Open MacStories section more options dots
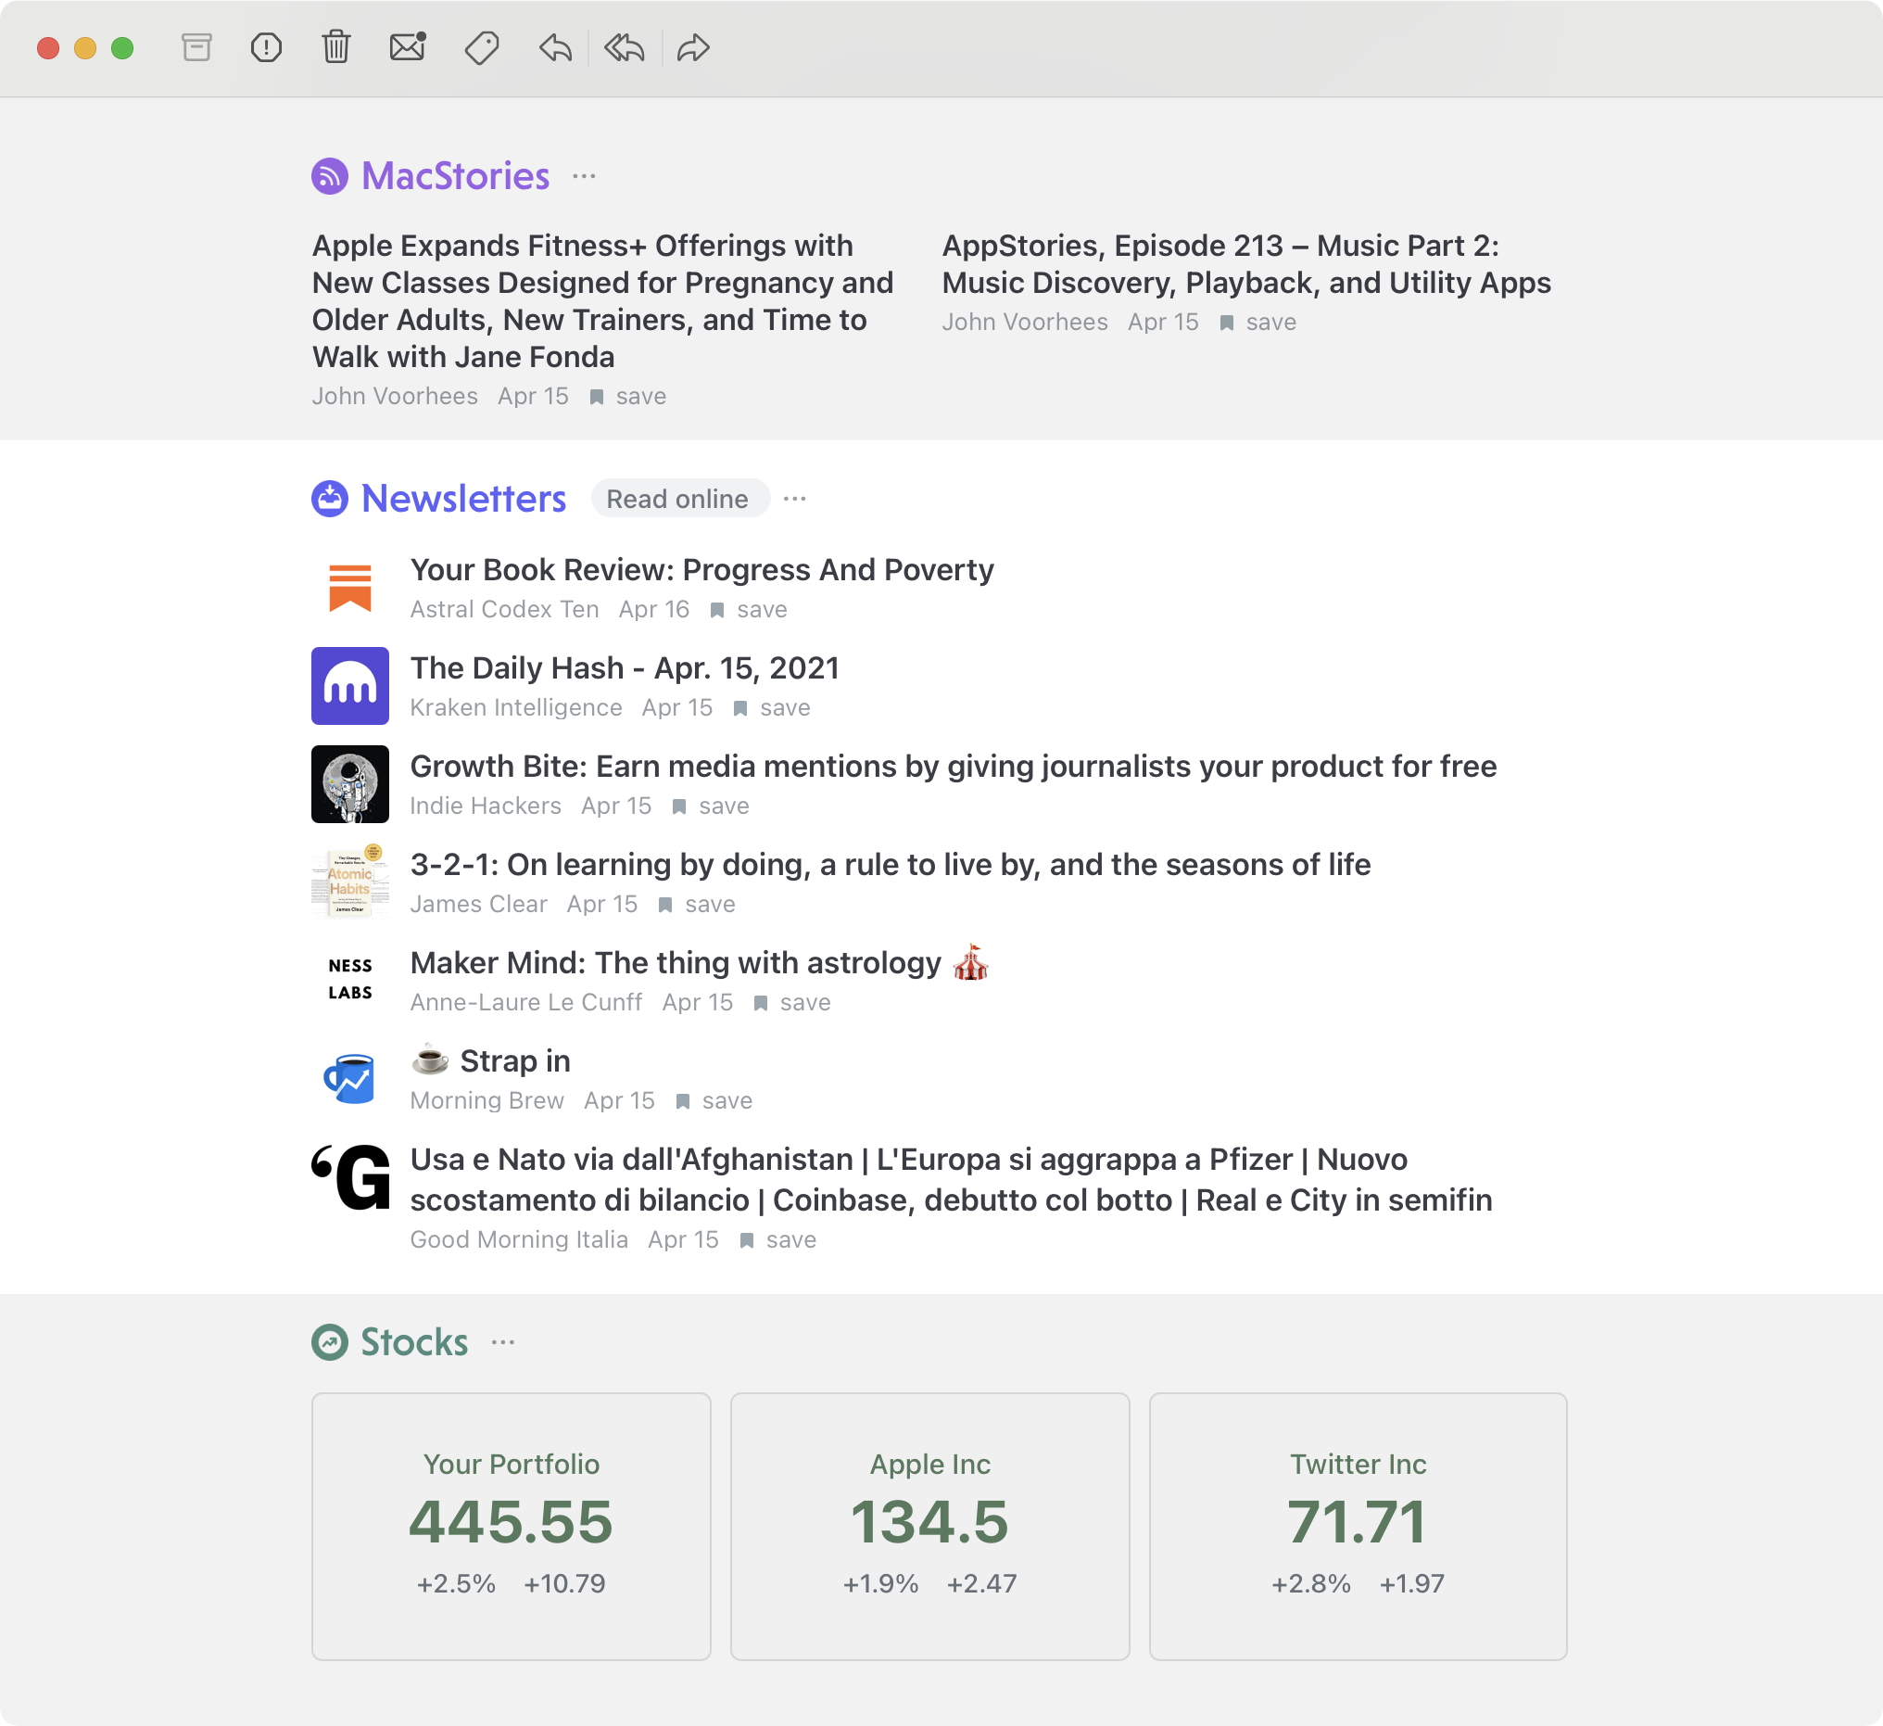This screenshot has height=1726, width=1883. [x=585, y=176]
